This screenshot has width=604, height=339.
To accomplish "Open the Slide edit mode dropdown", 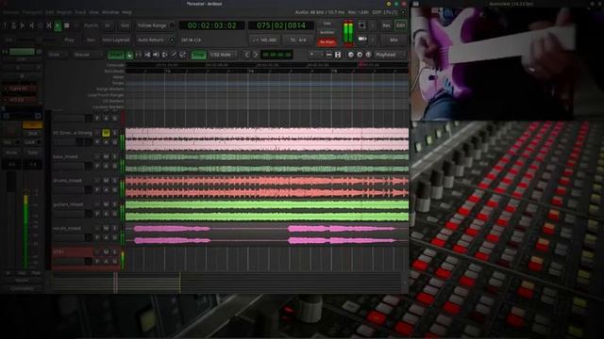I will pyautogui.click(x=58, y=55).
